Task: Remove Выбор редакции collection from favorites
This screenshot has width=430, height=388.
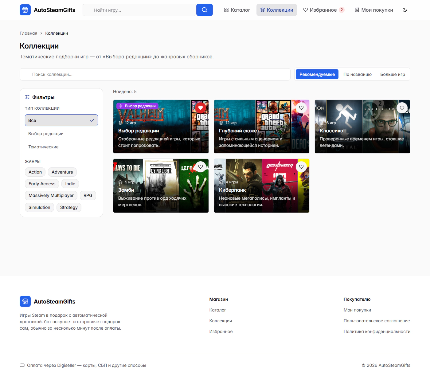Action: (201, 108)
